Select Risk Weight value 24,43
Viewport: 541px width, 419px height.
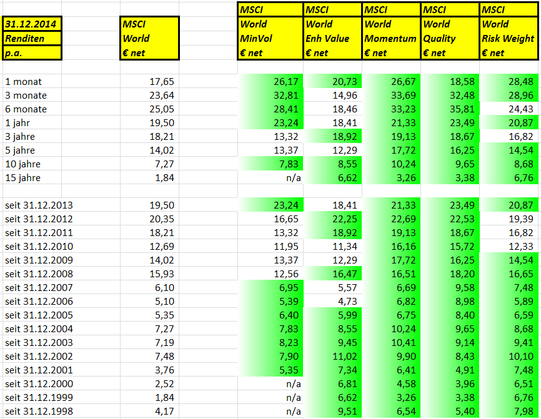[x=521, y=109]
